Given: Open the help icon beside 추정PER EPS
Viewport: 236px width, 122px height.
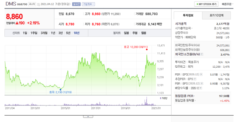Looking at the screenshot, I should coord(195,79).
